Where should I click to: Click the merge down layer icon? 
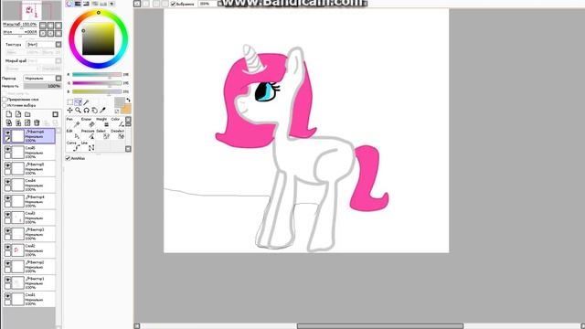[18, 122]
